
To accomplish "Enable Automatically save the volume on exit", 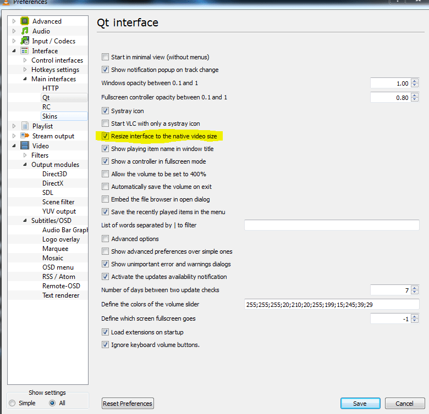I will point(105,187).
